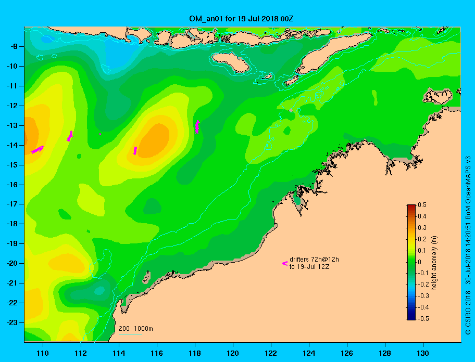
Task: Click the tiny magenta drifter dot near 113E
Action: [101, 134]
